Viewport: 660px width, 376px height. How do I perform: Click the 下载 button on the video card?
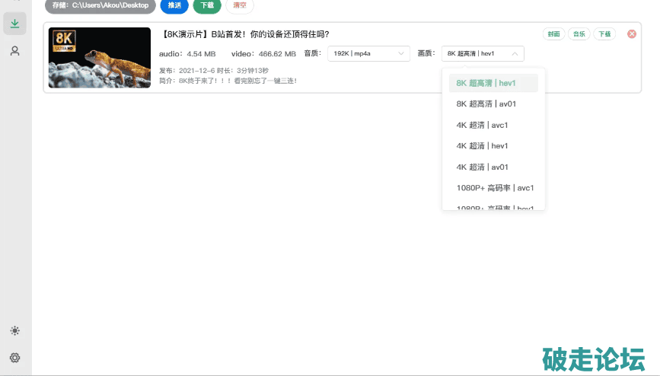pyautogui.click(x=604, y=34)
